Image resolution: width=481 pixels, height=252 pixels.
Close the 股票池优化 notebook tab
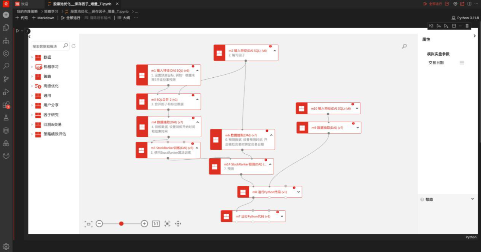pyautogui.click(x=117, y=4)
